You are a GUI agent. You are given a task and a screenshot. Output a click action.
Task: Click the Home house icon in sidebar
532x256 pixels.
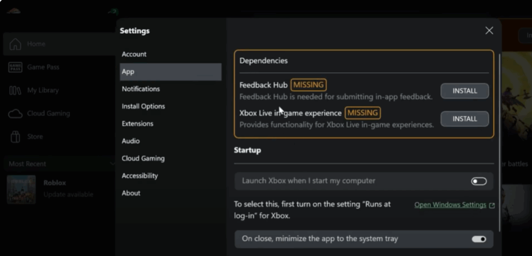coord(15,44)
